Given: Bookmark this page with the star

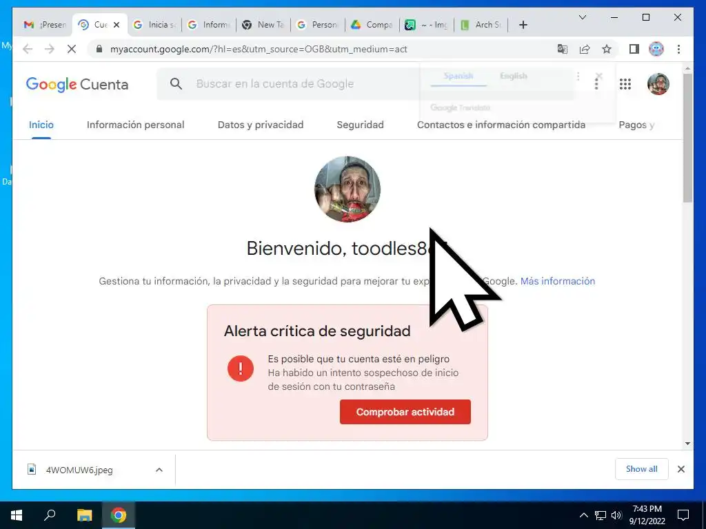Looking at the screenshot, I should point(607,49).
